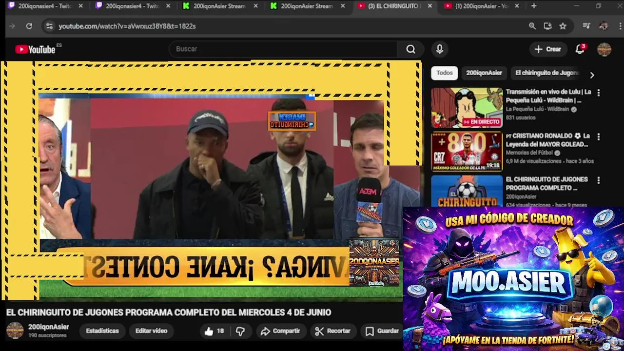Close the (1) 200iqonAsier YouTube tab
The height and width of the screenshot is (351, 624).
(x=517, y=6)
